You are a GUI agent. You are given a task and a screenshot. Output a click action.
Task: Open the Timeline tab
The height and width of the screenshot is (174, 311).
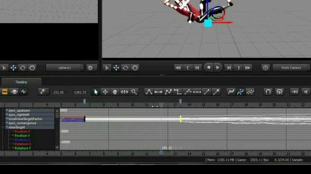tap(21, 82)
